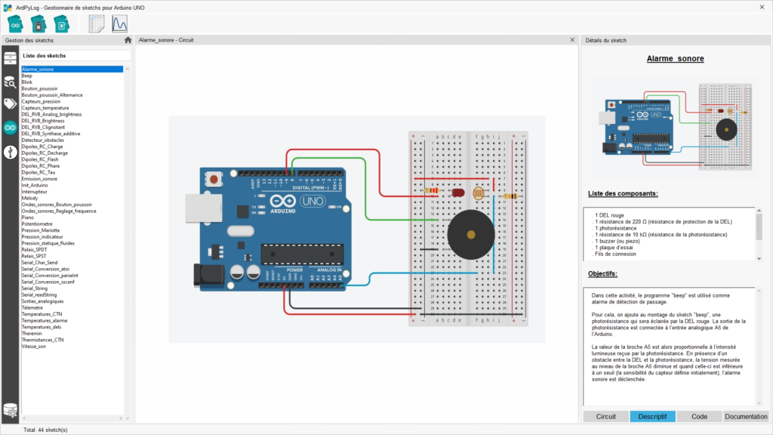Open the Documentation tab

point(746,416)
